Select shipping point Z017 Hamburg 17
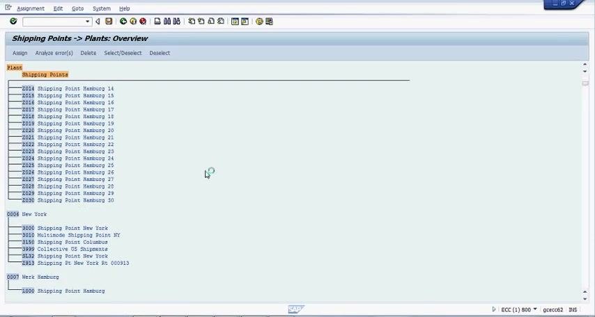595x317 pixels. pos(68,109)
